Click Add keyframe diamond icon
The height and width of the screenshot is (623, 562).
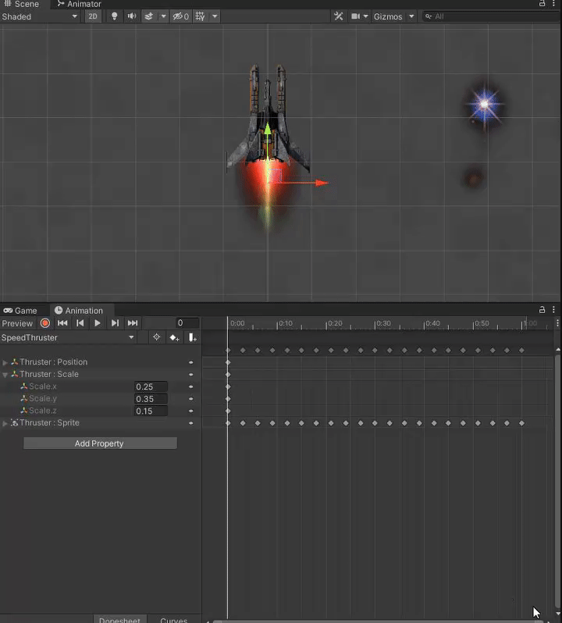point(174,337)
